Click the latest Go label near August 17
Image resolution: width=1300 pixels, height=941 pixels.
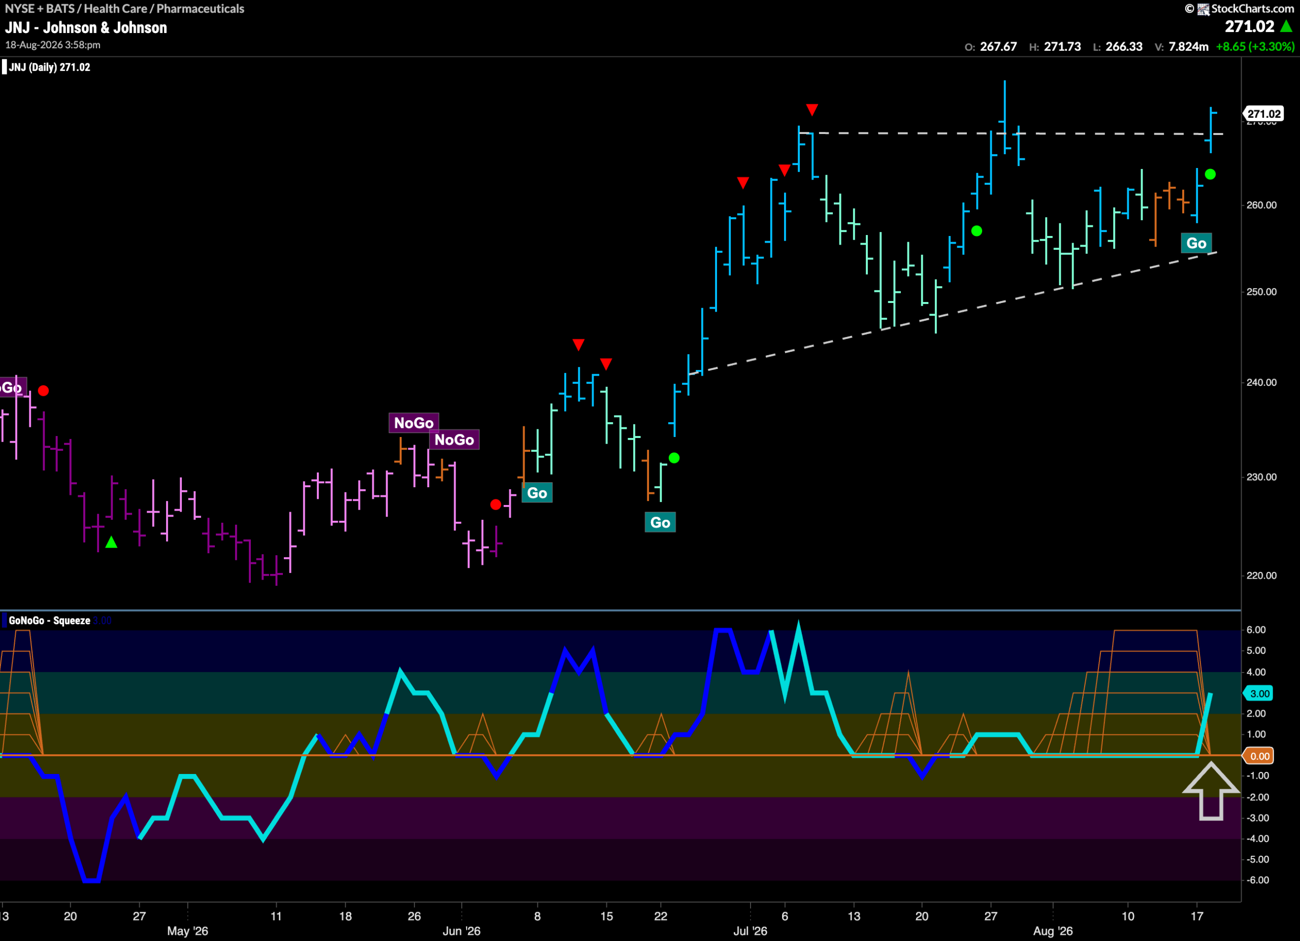[x=1196, y=244]
